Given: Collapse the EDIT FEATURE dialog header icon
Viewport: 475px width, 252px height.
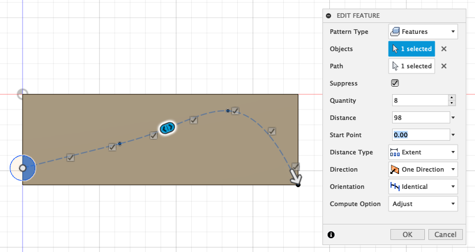Looking at the screenshot, I should tap(329, 15).
